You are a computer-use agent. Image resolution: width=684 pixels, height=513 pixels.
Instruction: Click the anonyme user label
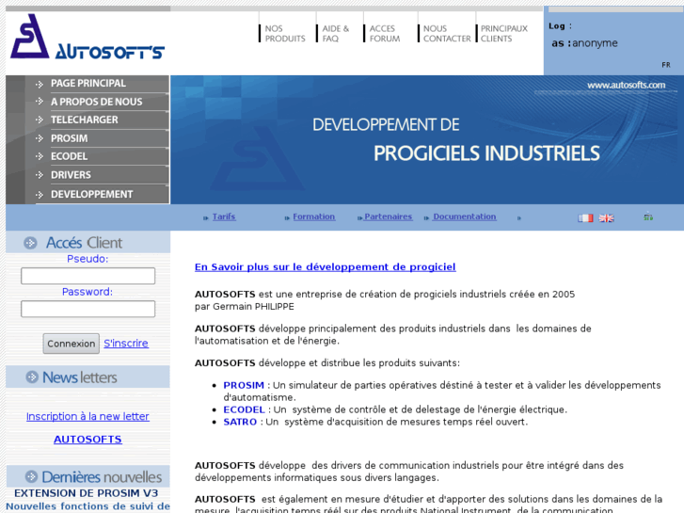[x=595, y=43]
